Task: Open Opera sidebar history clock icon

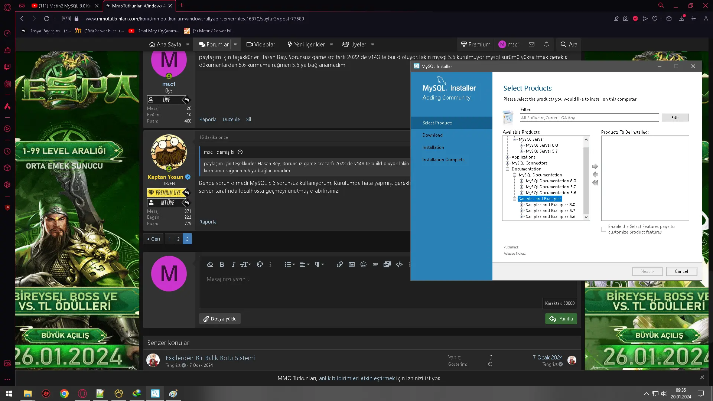Action: (x=7, y=151)
